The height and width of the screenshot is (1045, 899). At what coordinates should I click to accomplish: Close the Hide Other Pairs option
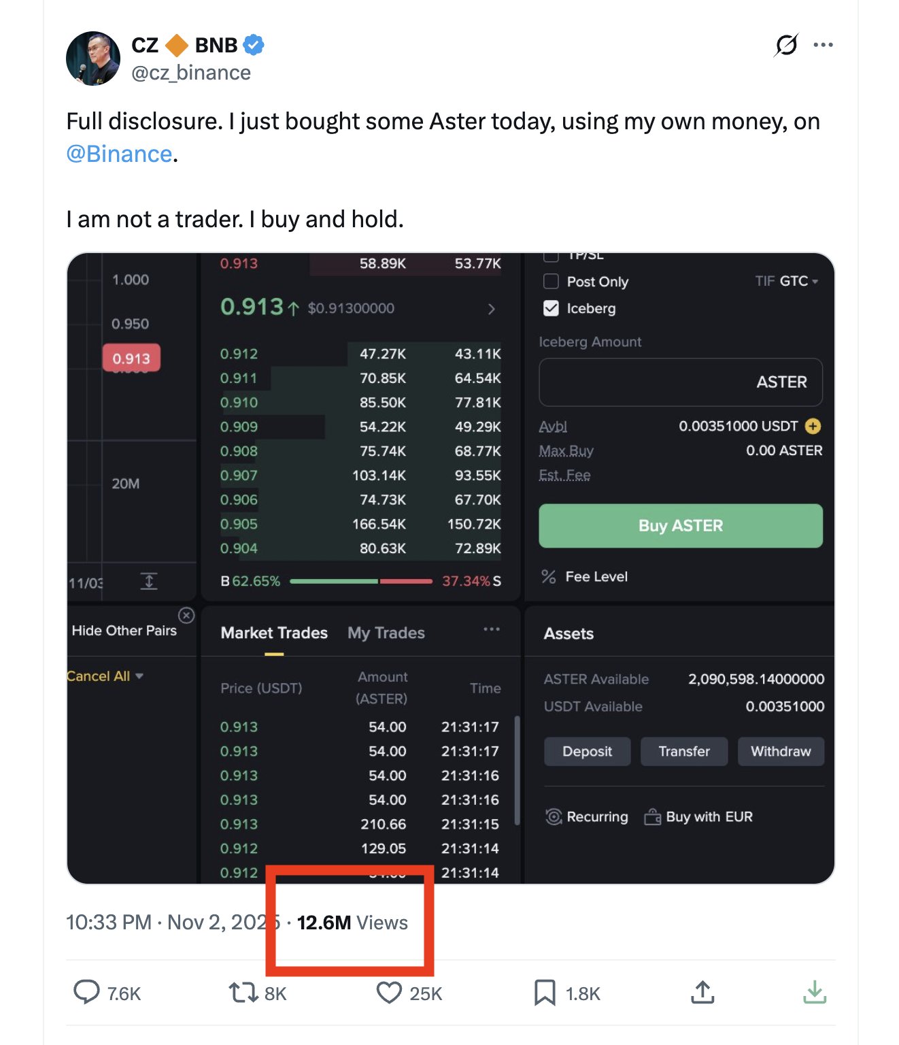click(x=186, y=616)
